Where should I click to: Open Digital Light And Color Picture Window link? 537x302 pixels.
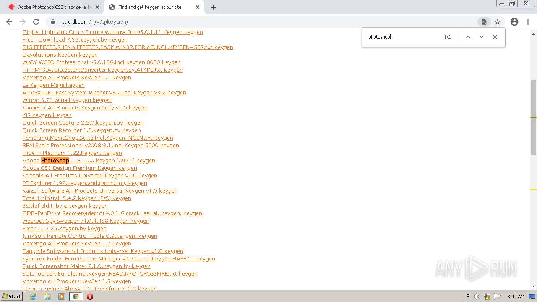[112, 32]
